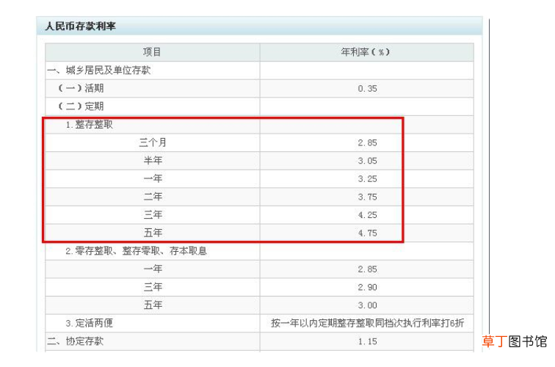
Task: Click the 3.05 rate value
Action: [367, 161]
